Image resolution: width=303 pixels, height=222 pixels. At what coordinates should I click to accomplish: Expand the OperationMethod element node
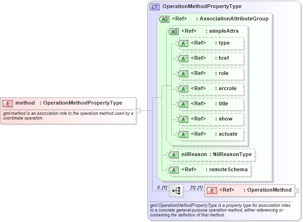[297, 191]
